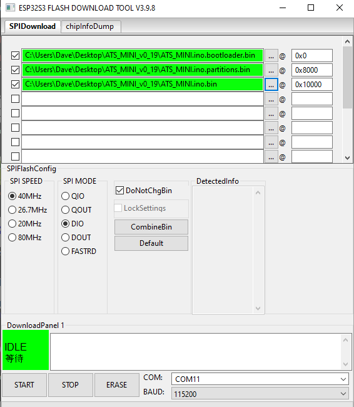Uncheck the bootloader.bin file checkbox

(x=15, y=56)
